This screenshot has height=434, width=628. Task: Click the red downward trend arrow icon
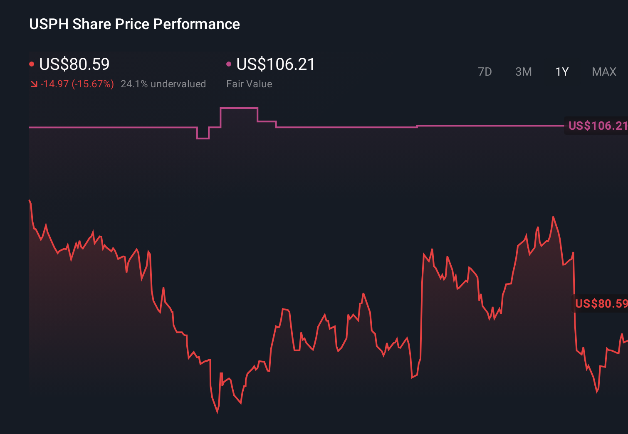[34, 84]
